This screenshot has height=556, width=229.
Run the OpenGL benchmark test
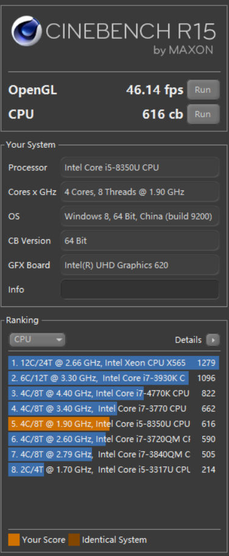pos(203,90)
